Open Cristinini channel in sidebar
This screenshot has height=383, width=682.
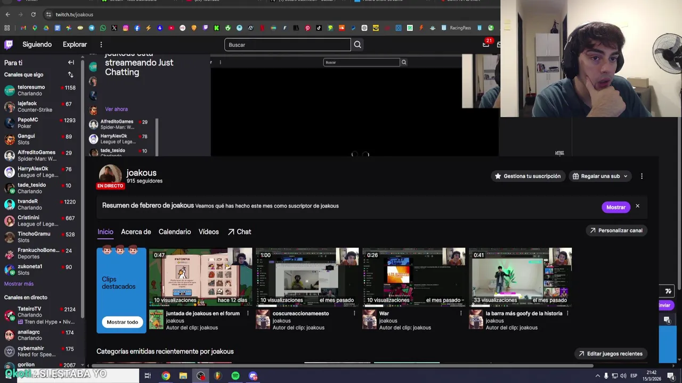click(x=40, y=221)
